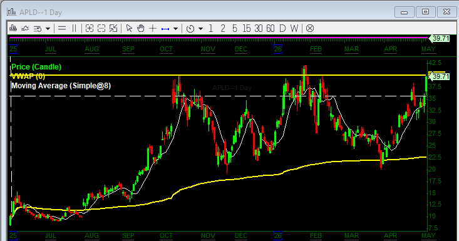Screen dimensions: 459x241
Task: Switch to the 60 minute interval
Action: (270, 28)
